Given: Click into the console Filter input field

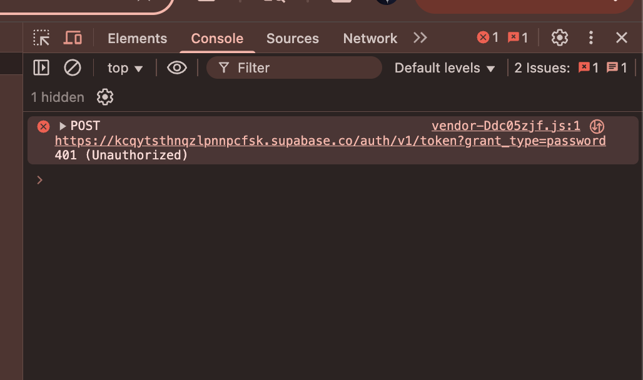Looking at the screenshot, I should [x=294, y=67].
